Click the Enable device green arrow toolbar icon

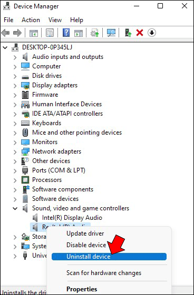click(128, 33)
